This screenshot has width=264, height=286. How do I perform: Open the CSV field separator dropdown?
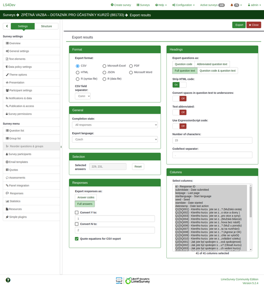pos(82,96)
